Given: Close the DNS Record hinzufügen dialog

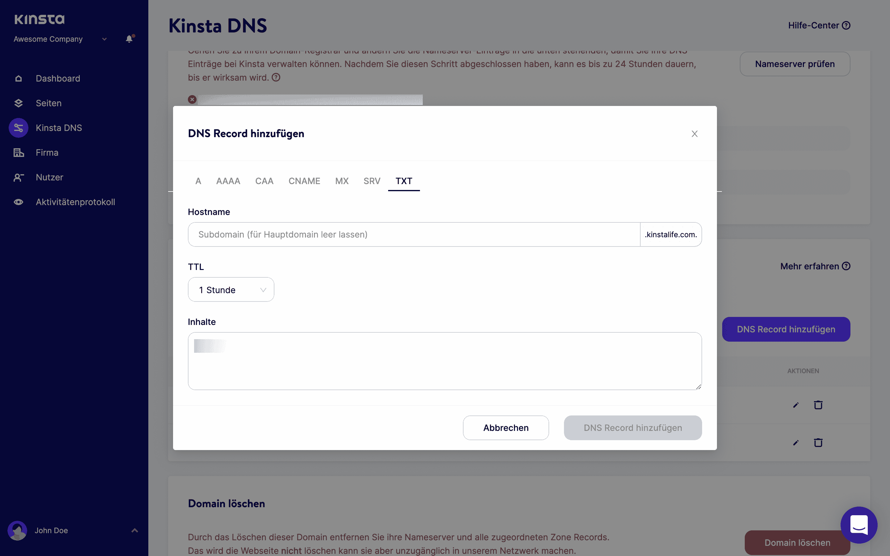Looking at the screenshot, I should point(694,133).
